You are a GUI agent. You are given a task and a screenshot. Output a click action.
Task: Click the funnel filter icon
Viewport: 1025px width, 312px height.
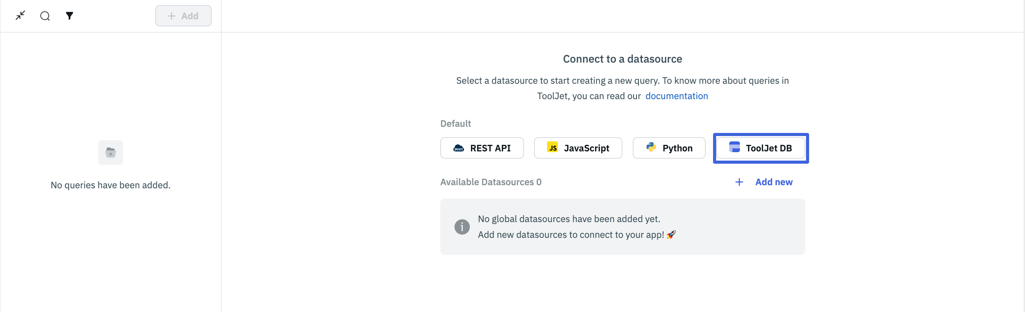[70, 16]
